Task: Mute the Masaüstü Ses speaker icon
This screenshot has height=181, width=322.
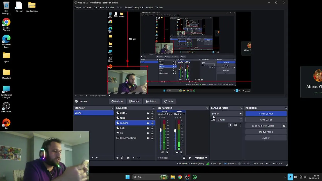Action: [163, 152]
